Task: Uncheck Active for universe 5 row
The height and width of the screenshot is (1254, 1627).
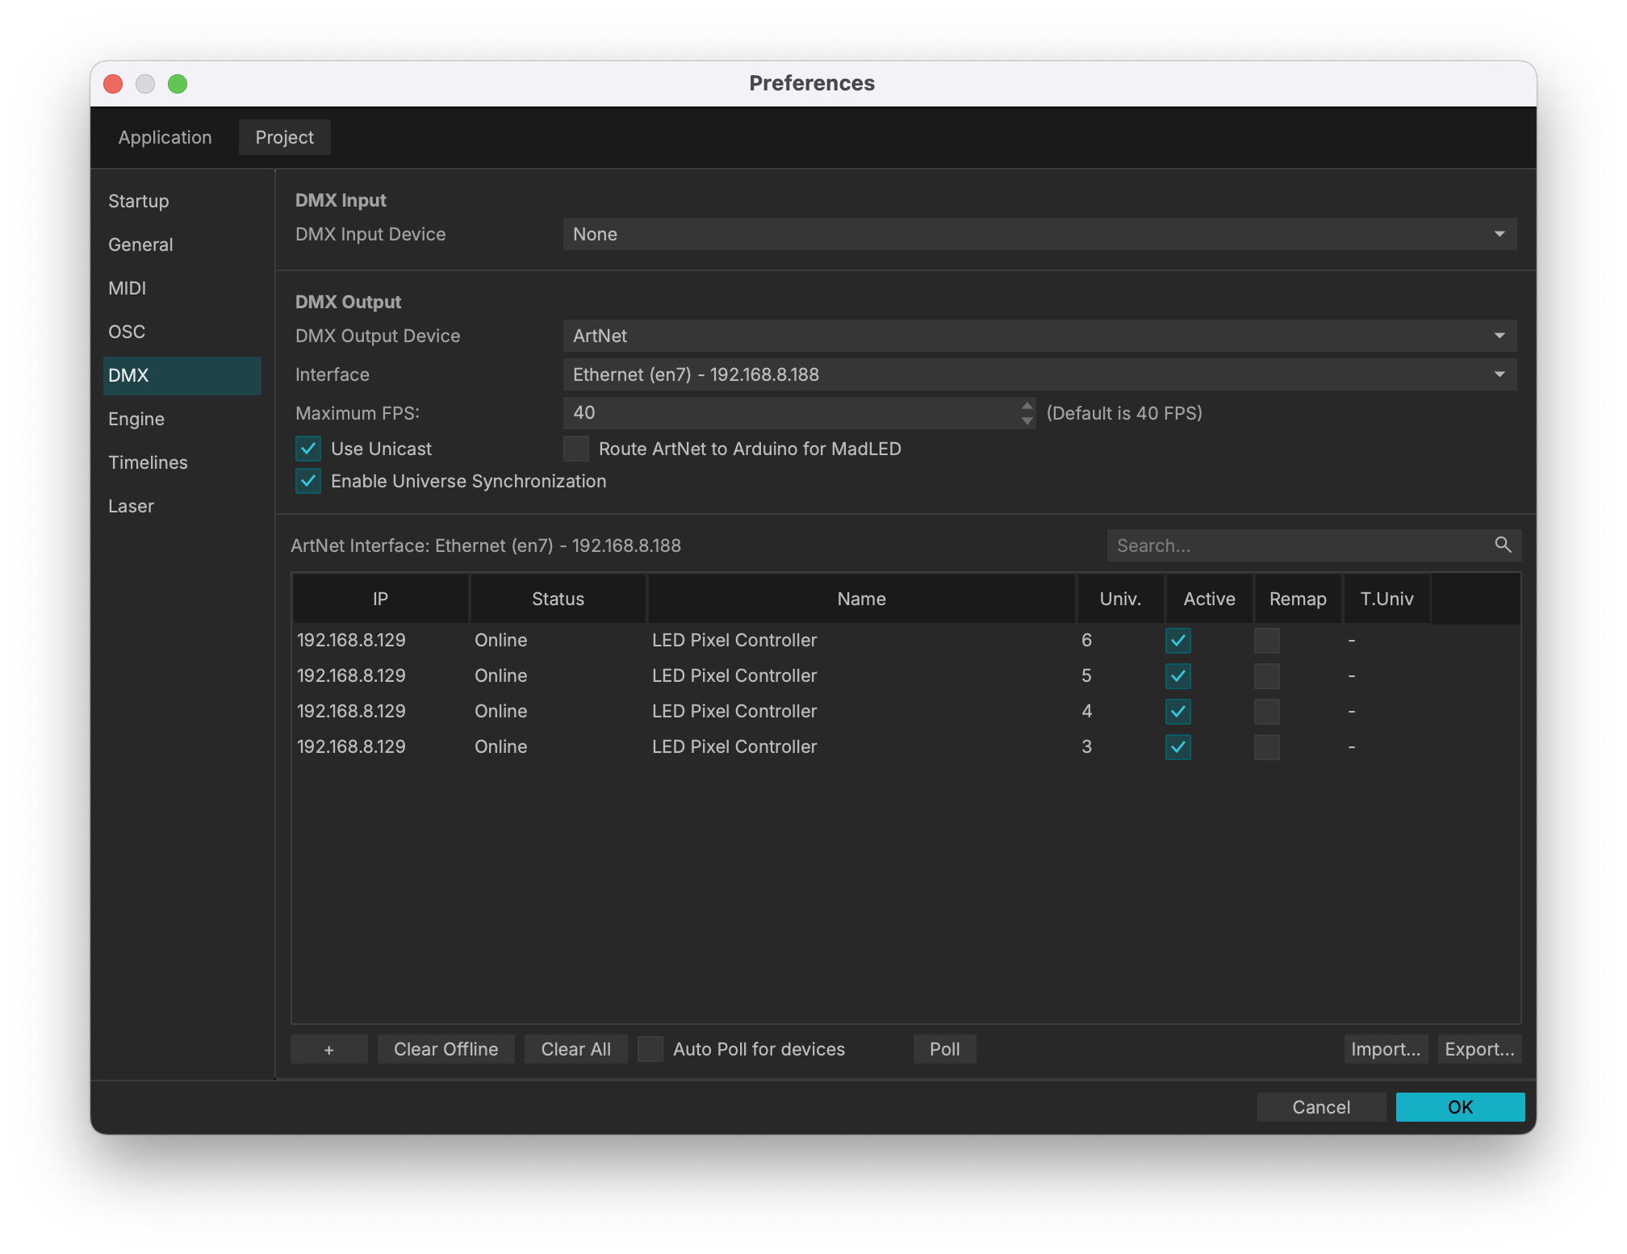Action: (1177, 676)
